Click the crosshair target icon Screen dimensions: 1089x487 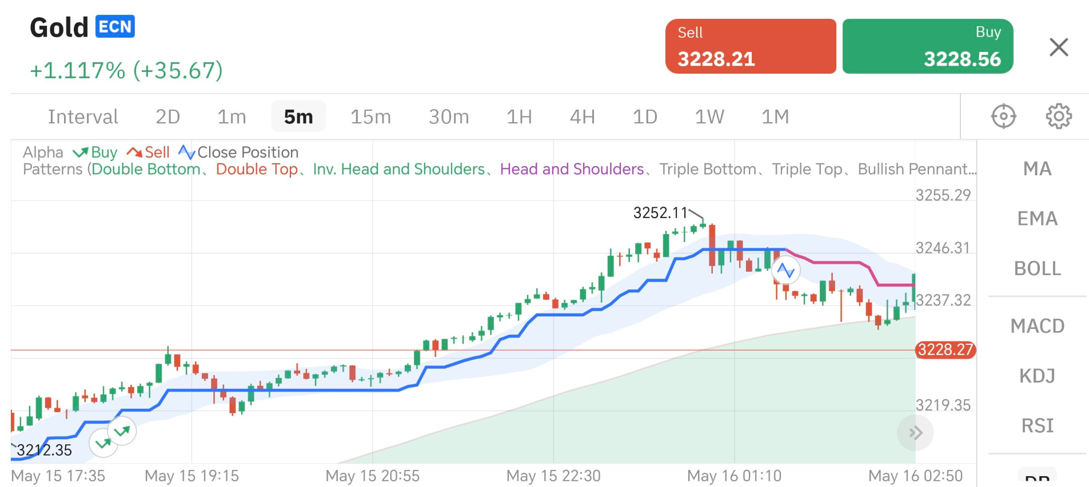pyautogui.click(x=1003, y=116)
